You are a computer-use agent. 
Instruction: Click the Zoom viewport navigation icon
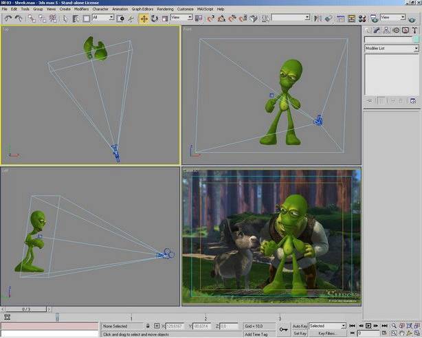pyautogui.click(x=395, y=326)
